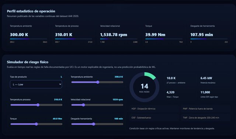Click the Simulador de riesgo físico heading
The image size is (236, 139).
pyautogui.click(x=28, y=62)
